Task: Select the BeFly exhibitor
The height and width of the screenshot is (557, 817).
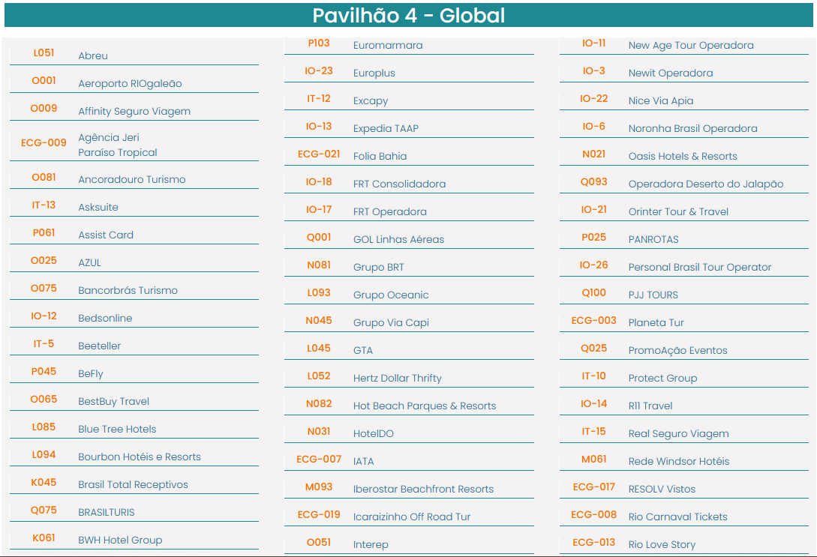Action: click(x=91, y=373)
